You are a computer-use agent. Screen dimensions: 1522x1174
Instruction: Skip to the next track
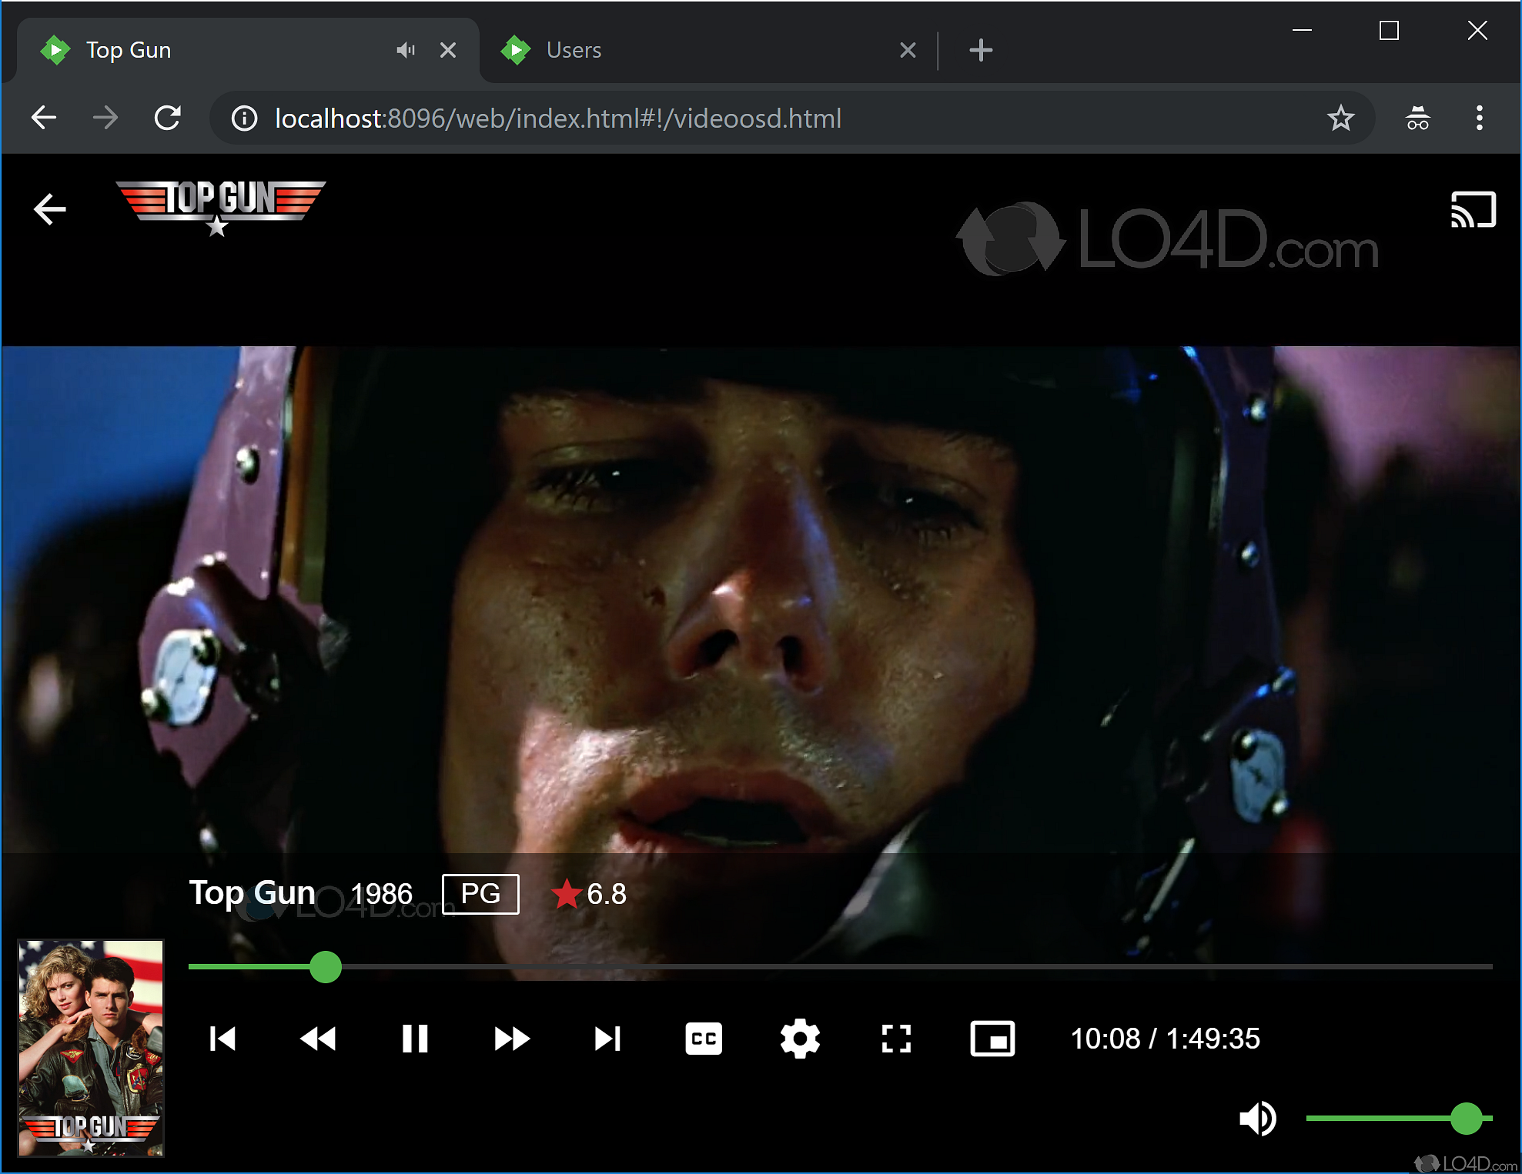[607, 1039]
